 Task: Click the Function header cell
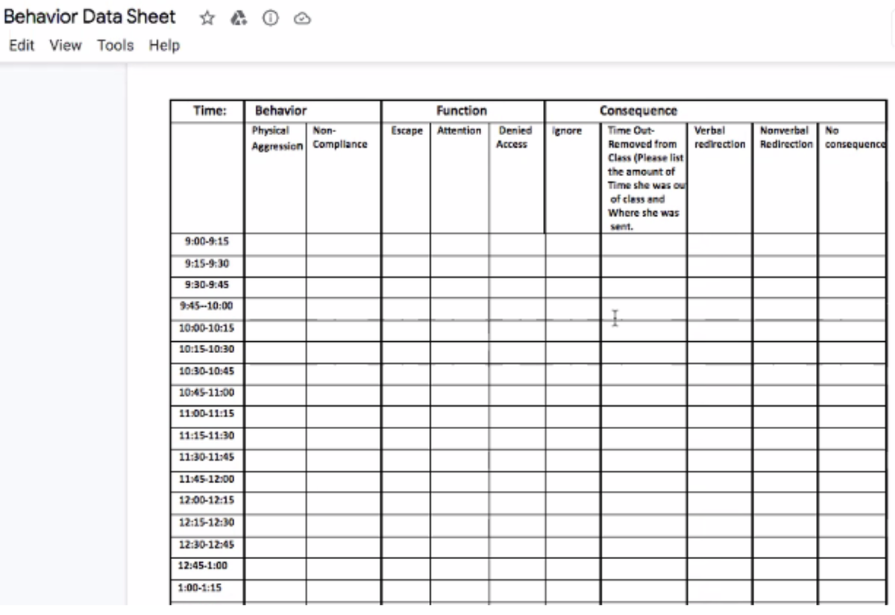point(462,110)
